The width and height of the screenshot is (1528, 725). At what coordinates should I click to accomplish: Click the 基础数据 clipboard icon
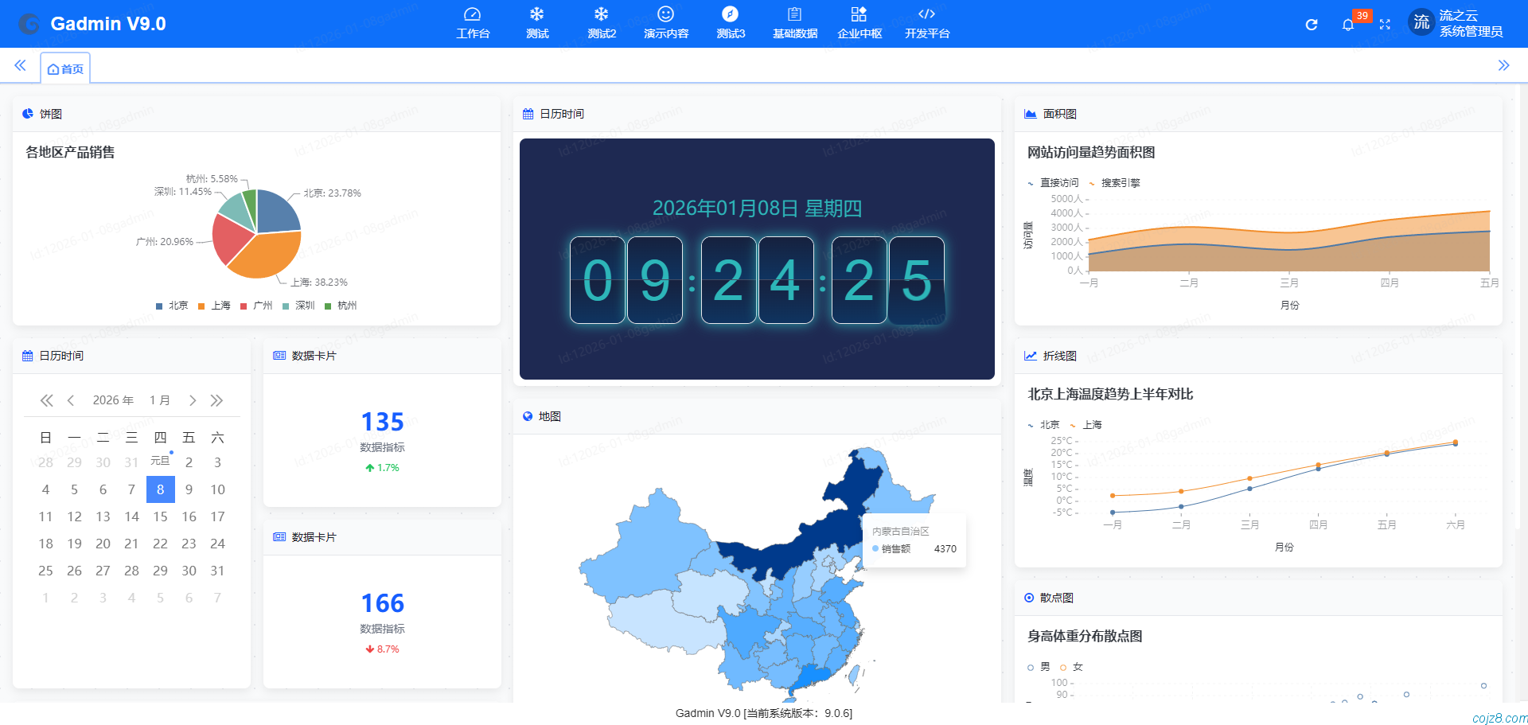pos(793,14)
